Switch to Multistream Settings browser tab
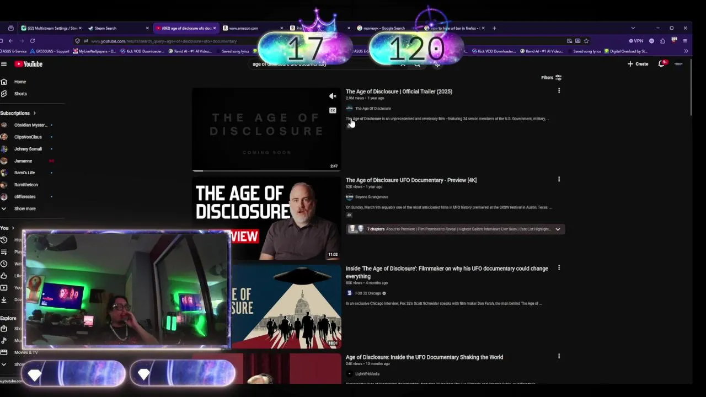 [51, 28]
